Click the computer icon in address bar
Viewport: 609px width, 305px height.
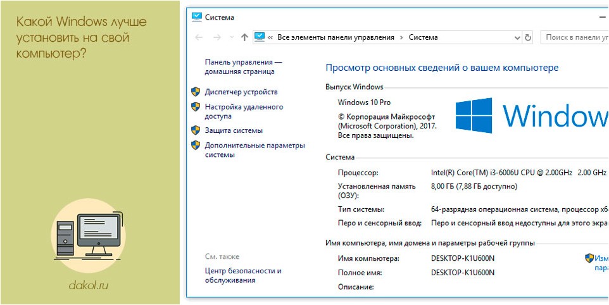pyautogui.click(x=259, y=37)
